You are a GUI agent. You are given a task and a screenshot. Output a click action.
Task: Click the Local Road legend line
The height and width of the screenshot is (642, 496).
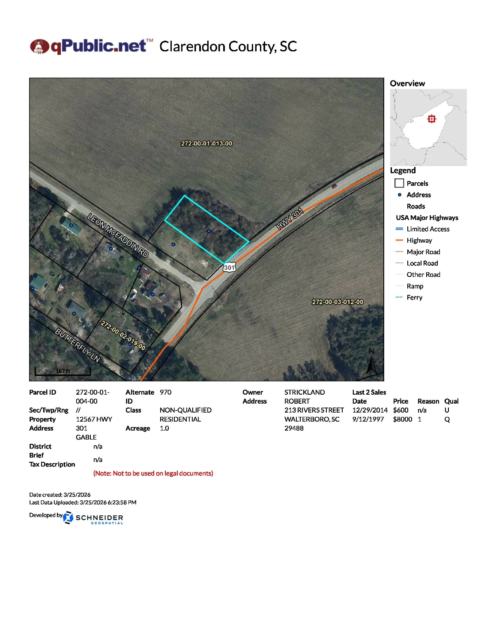(399, 263)
